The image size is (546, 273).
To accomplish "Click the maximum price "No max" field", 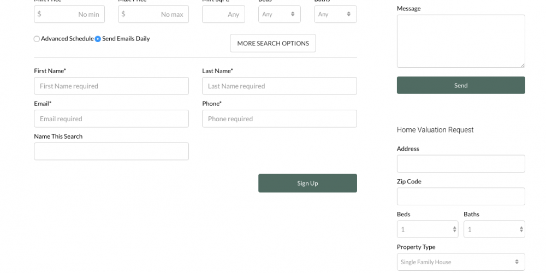I will pos(153,15).
